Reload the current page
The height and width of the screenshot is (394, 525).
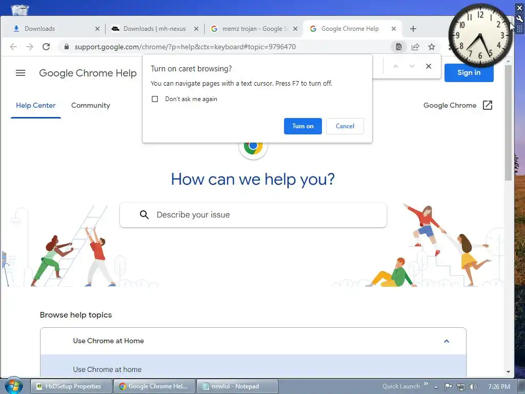46,47
